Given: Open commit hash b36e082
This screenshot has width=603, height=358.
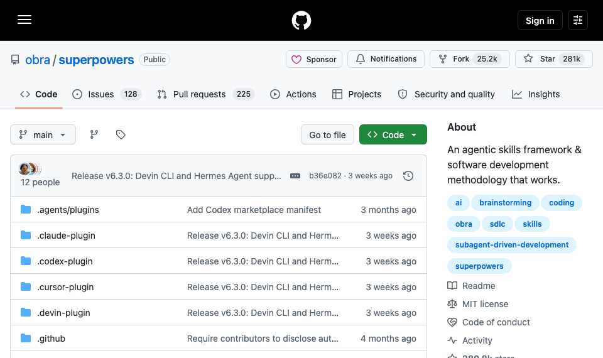Looking at the screenshot, I should click(325, 176).
